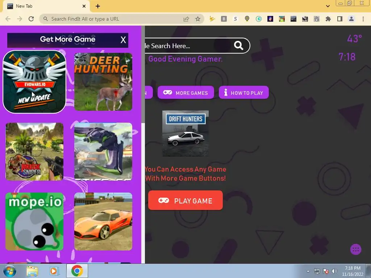Show hidden system tray icons
This screenshot has height=278, width=371.
tap(308, 271)
